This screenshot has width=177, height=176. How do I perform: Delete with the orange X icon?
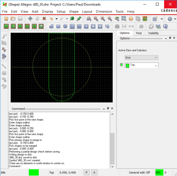pyautogui.click(x=44, y=18)
